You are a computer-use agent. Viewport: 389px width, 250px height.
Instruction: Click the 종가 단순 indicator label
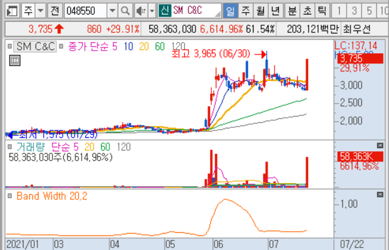[x=89, y=46]
